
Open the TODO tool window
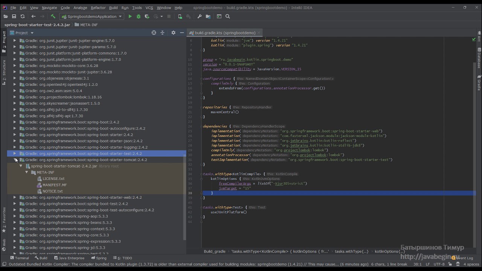[122, 258]
